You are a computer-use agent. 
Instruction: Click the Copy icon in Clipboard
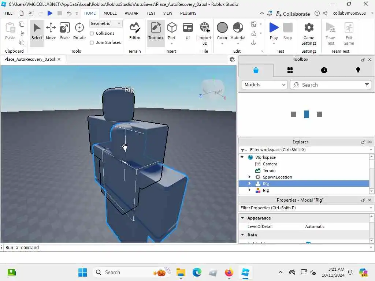click(22, 24)
